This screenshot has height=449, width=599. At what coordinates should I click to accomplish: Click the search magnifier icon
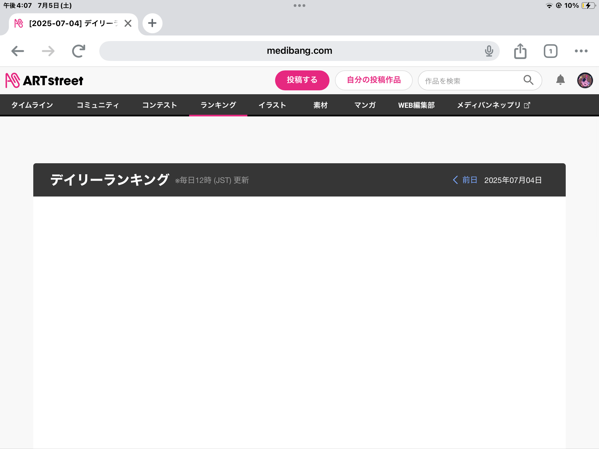[x=529, y=80]
